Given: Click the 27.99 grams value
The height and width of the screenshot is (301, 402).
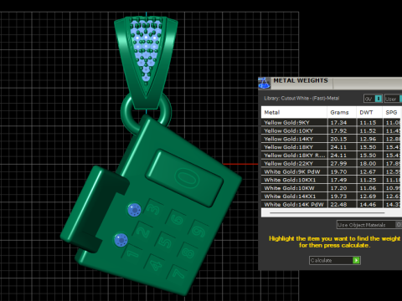Looking at the screenshot, I should coord(338,163).
